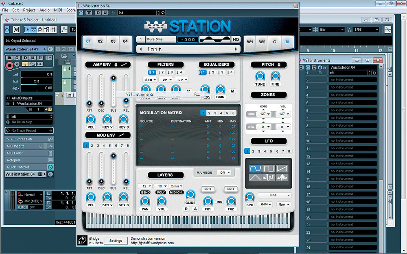This screenshot has height=254, width=407.
Task: Open the Cubase Quick Controls icon
Action: [x=50, y=167]
